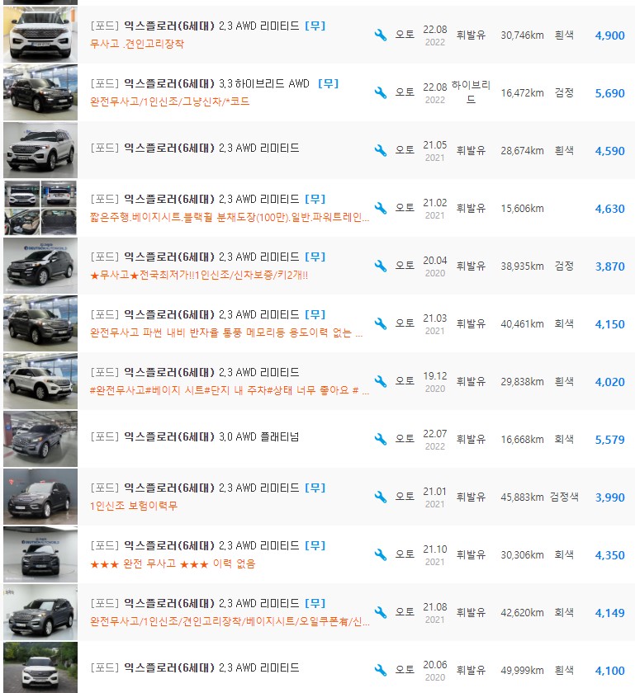Screen dimensions: 635x693
Task: Open white Explorer thumbnail with 29,838km
Action: point(40,381)
